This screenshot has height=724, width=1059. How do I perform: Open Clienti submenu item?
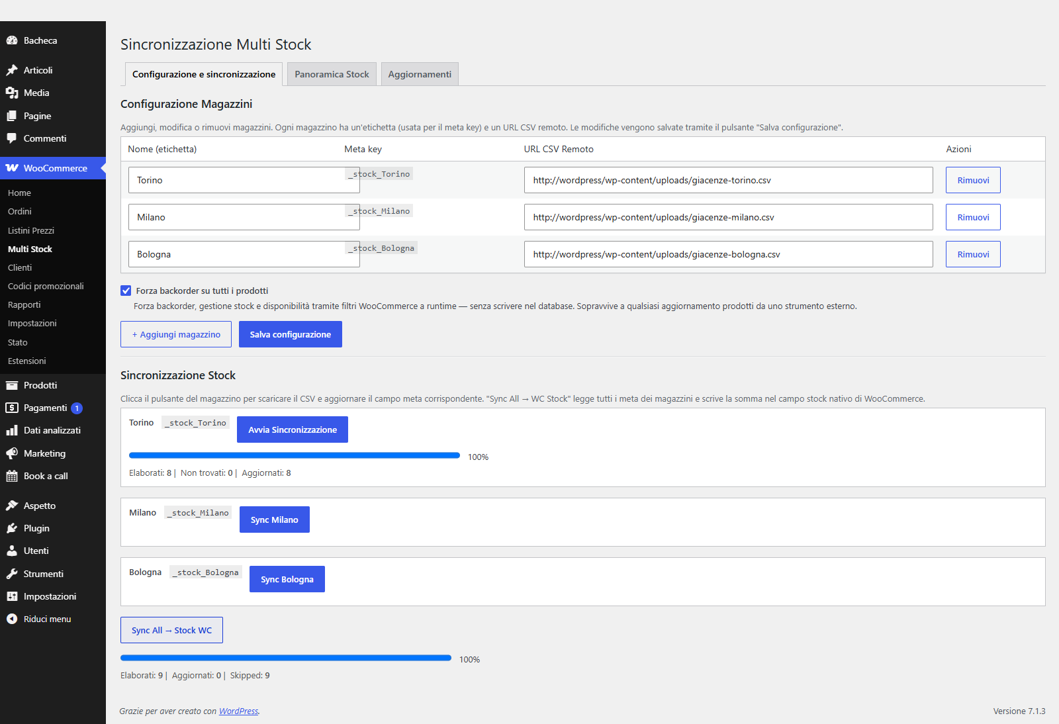tap(20, 267)
